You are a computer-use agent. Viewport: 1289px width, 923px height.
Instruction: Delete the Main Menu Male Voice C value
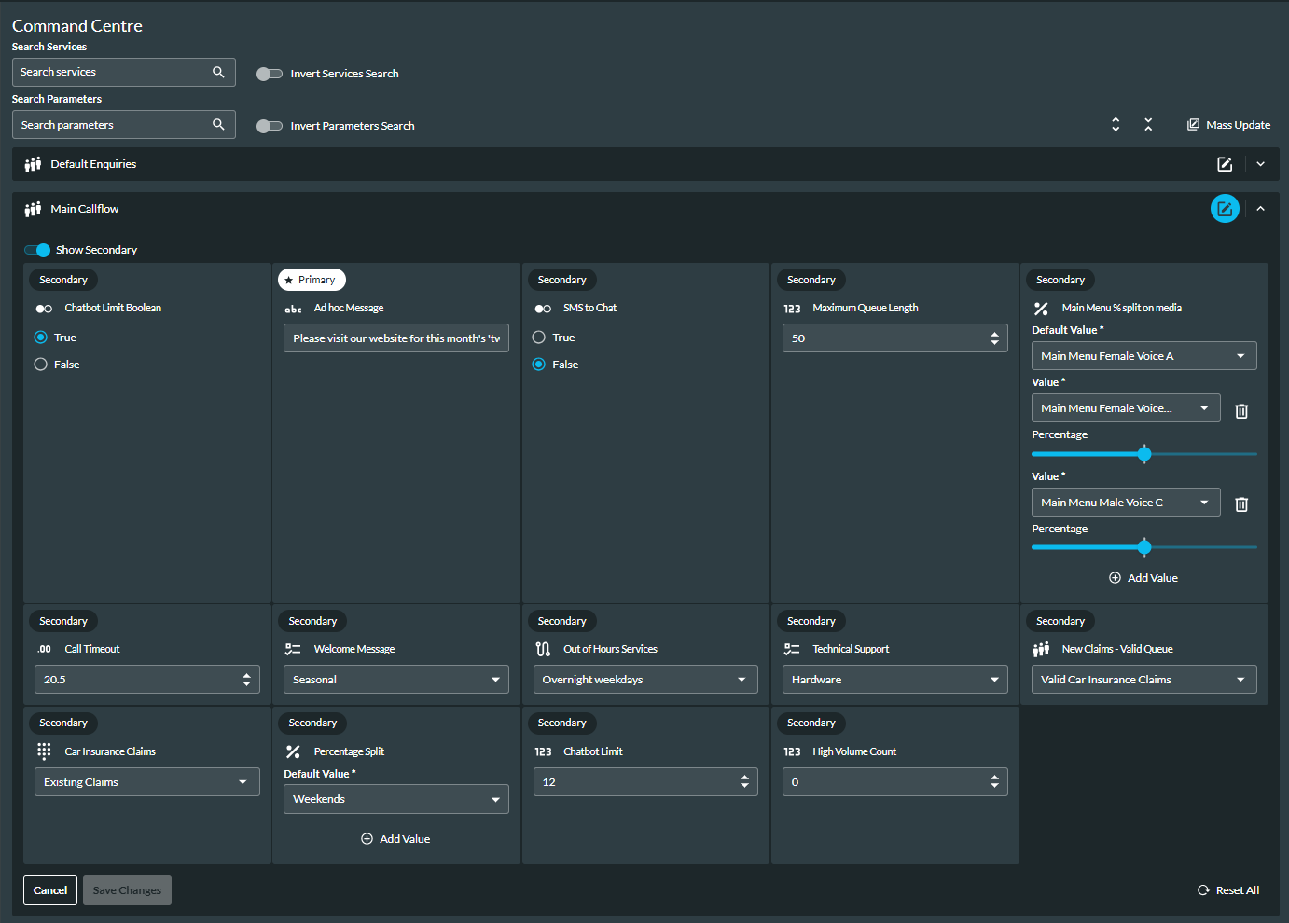pos(1241,503)
